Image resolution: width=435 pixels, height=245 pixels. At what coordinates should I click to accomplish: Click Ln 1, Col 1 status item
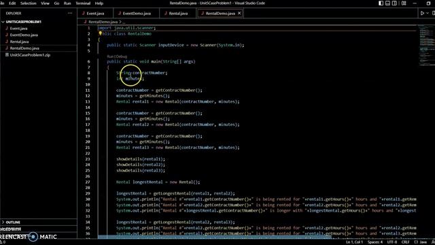[354, 242]
